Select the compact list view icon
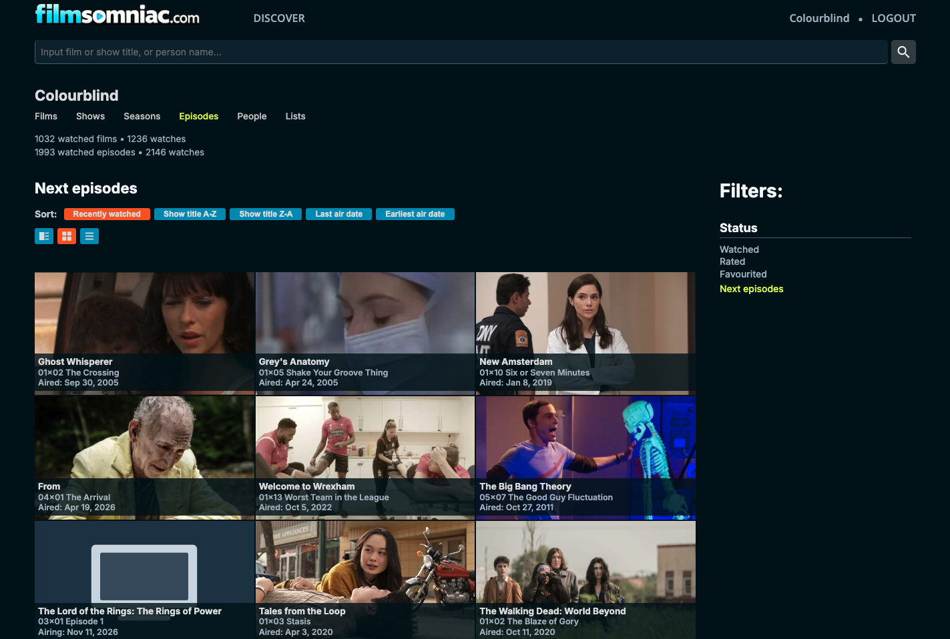Viewport: 950px width, 639px height. (89, 236)
